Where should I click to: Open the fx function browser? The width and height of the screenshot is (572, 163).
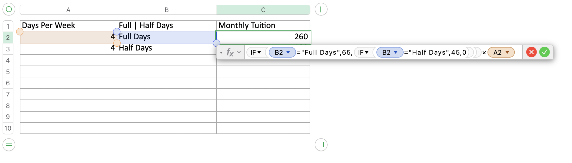tap(230, 52)
